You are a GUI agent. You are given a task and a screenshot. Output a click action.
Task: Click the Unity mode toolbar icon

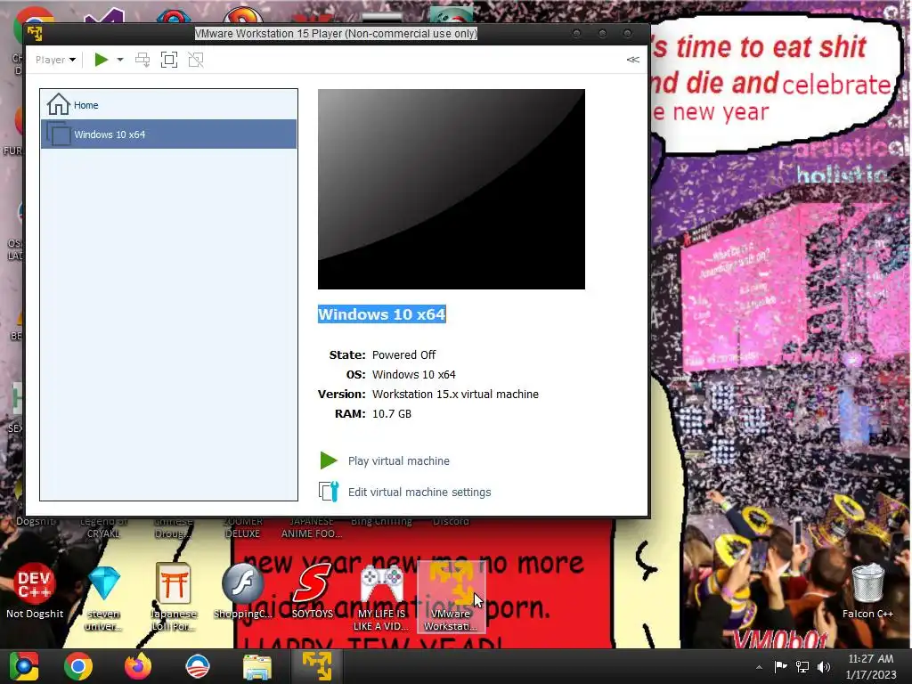tap(196, 60)
